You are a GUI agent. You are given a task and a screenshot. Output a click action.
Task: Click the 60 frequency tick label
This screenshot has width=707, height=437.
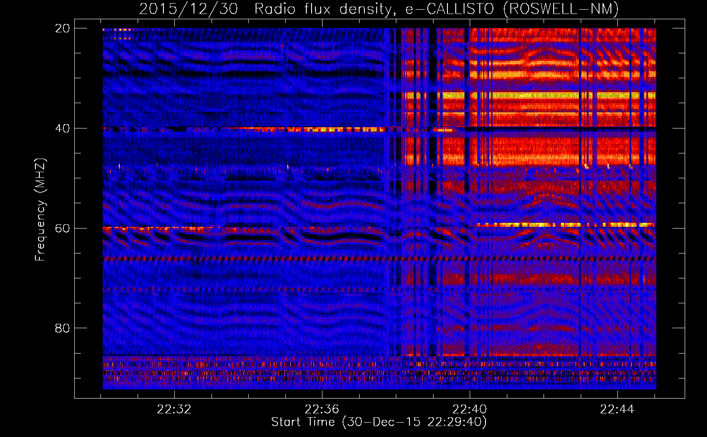coord(62,228)
